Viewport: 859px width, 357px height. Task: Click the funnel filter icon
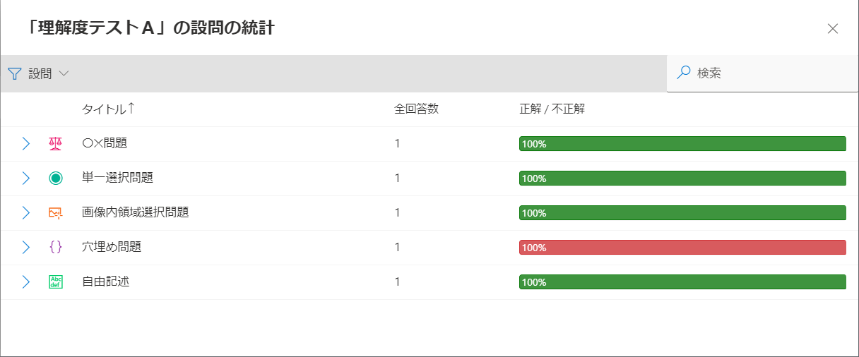pyautogui.click(x=14, y=73)
